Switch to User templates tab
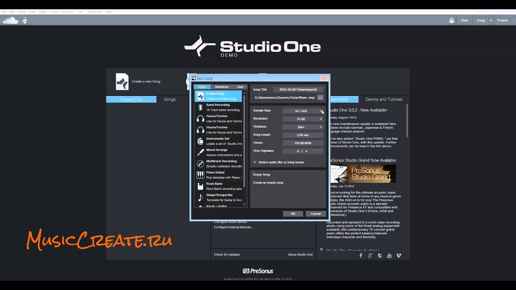The width and height of the screenshot is (516, 290). click(240, 87)
